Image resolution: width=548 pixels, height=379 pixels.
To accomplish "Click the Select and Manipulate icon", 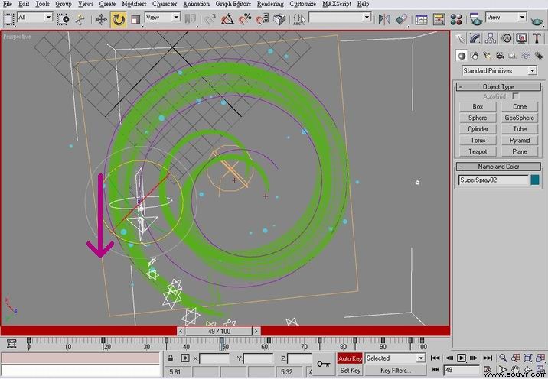I will click(80, 19).
